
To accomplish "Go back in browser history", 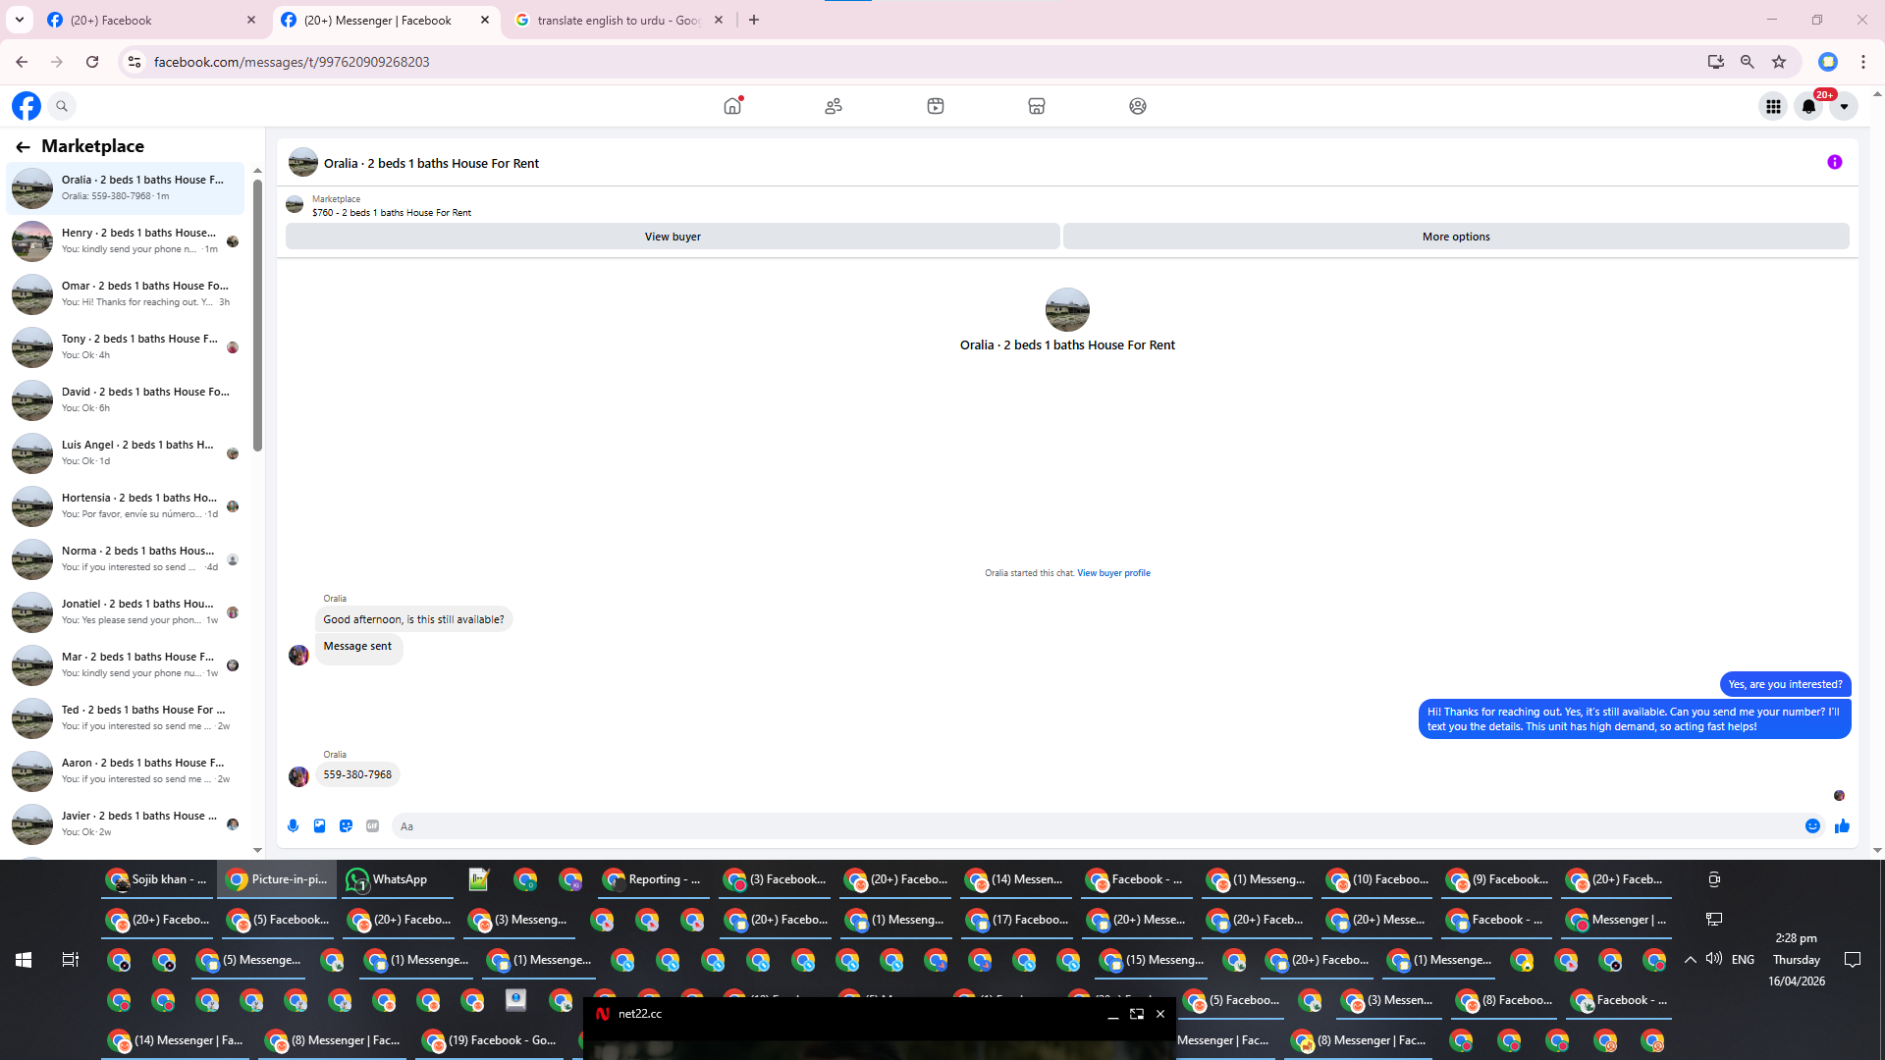I will (22, 62).
